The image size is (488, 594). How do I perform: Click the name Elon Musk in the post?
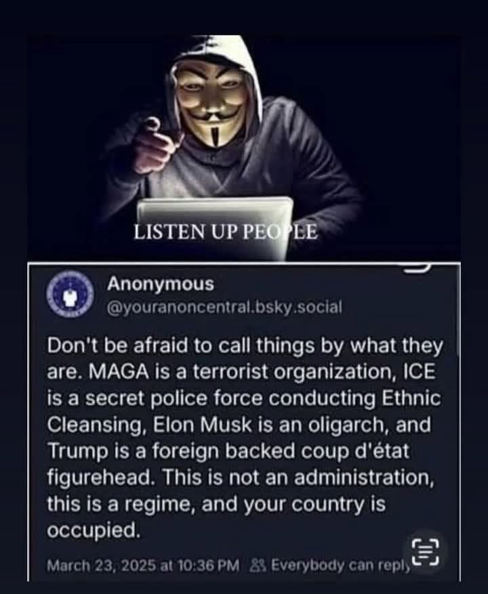pos(202,425)
